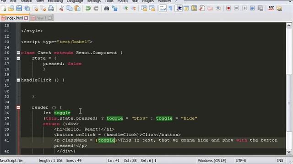Screen dimensions: 293x164
Task: Collapse the state block fold on line 26
Action: pyautogui.click(x=18, y=58)
